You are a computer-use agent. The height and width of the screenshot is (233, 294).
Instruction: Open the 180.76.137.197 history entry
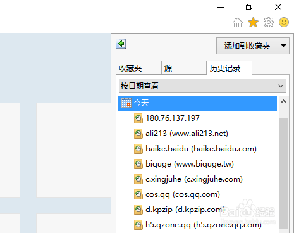point(173,118)
